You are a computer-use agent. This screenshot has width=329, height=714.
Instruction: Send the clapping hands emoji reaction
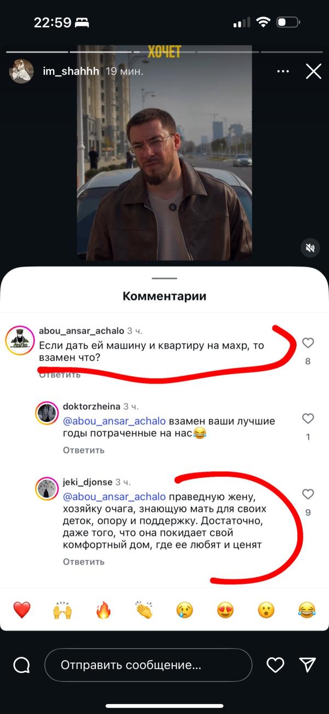coord(144,610)
